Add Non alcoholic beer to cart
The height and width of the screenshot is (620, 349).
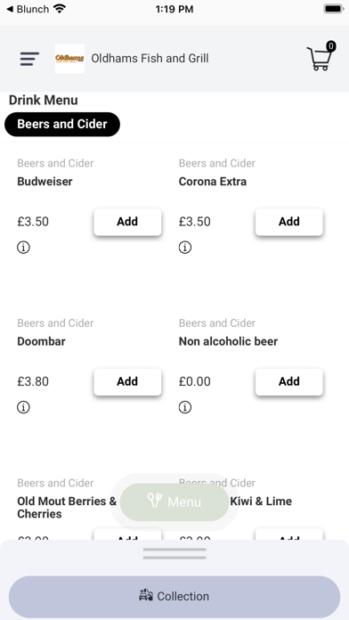(x=289, y=381)
